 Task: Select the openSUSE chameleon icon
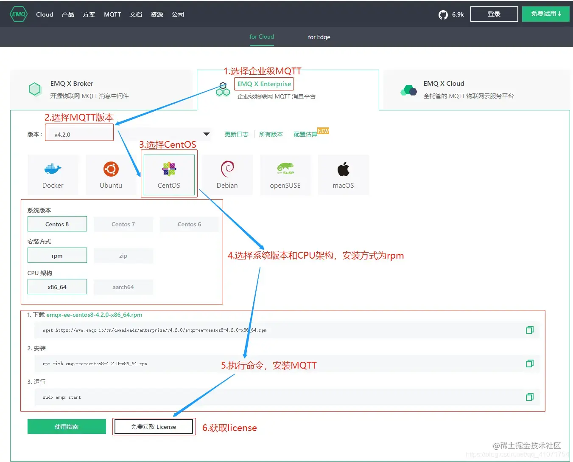pyautogui.click(x=285, y=169)
